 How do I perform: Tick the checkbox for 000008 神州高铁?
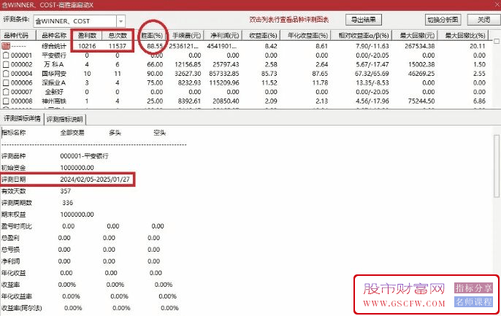coord(6,101)
